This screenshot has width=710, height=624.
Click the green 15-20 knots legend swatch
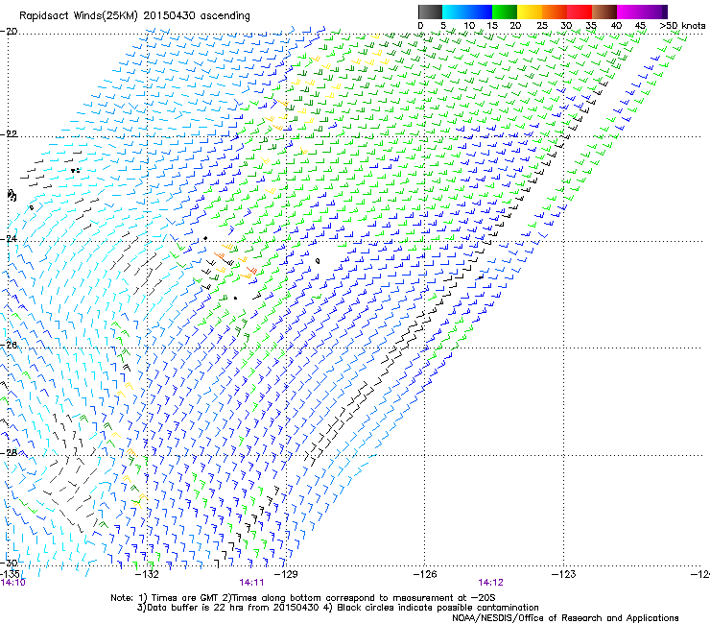pyautogui.click(x=505, y=12)
